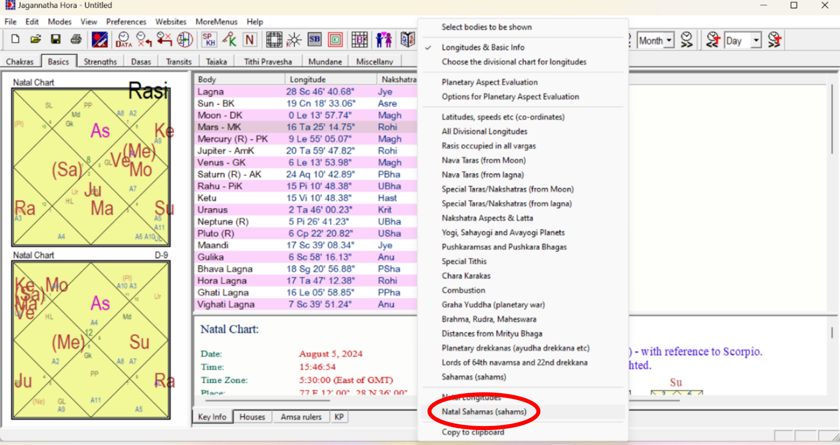Select the Jupiter - AmK row
This screenshot has width=840, height=445.
(x=306, y=151)
